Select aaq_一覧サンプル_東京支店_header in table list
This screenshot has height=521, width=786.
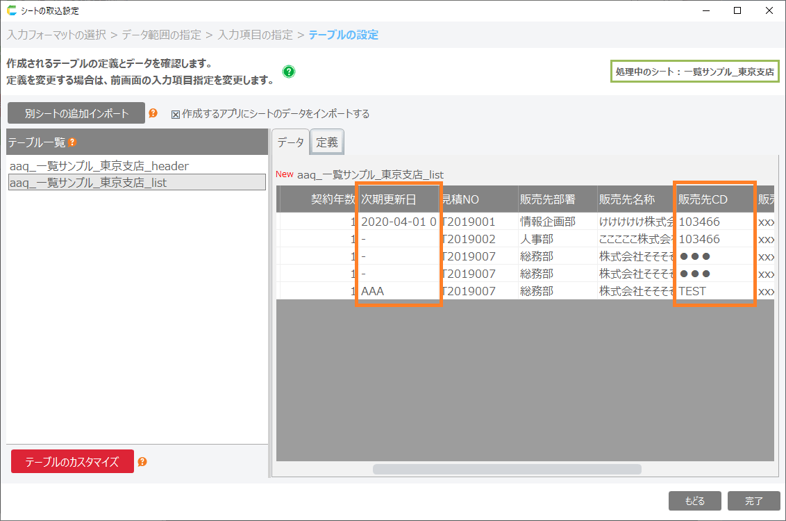(99, 166)
